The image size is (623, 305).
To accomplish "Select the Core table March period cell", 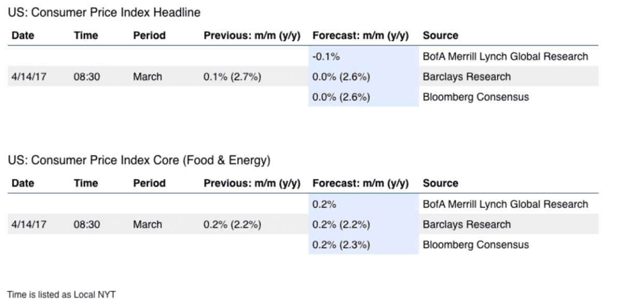I will (147, 225).
